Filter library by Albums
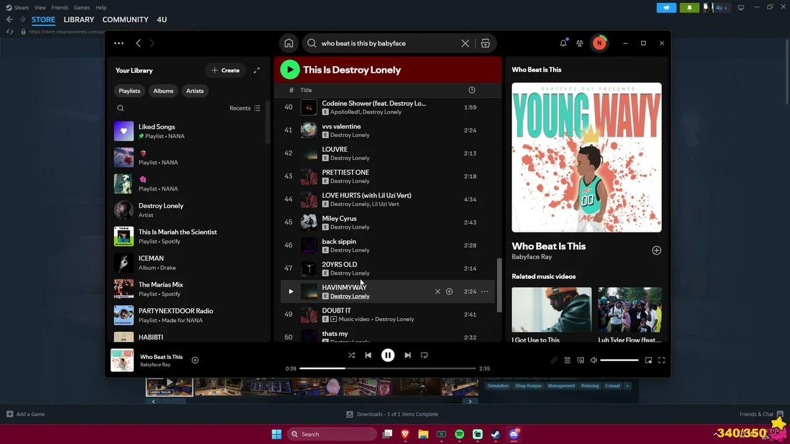This screenshot has height=444, width=790. [164, 91]
